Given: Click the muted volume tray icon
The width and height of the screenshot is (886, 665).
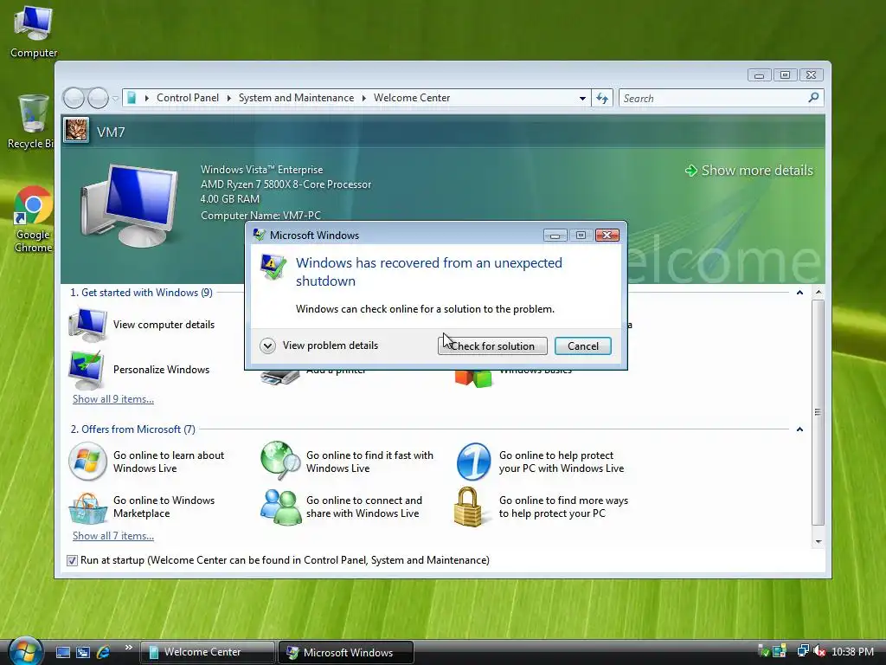Looking at the screenshot, I should pos(819,651).
